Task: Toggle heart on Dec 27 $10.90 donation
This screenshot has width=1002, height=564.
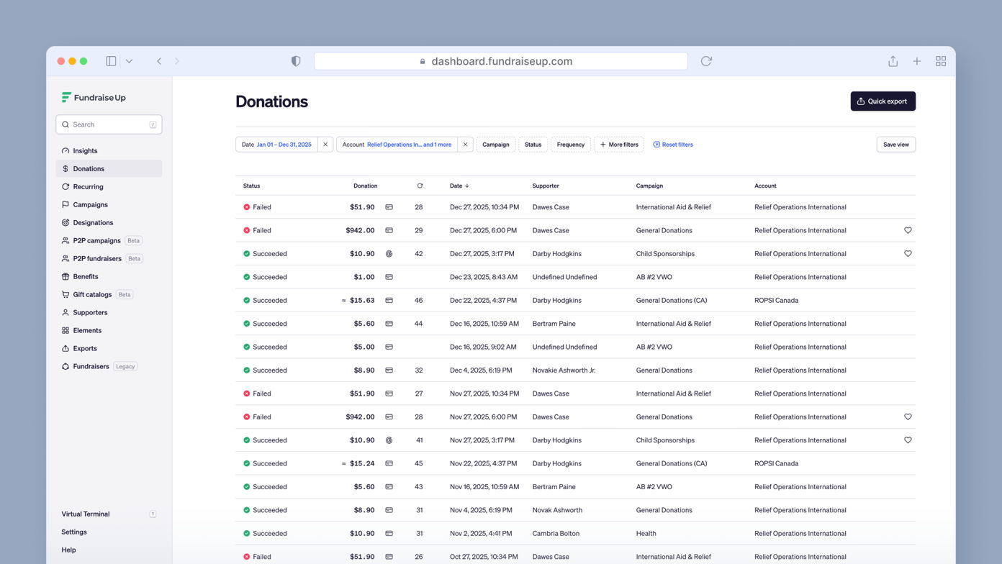Action: 908,254
